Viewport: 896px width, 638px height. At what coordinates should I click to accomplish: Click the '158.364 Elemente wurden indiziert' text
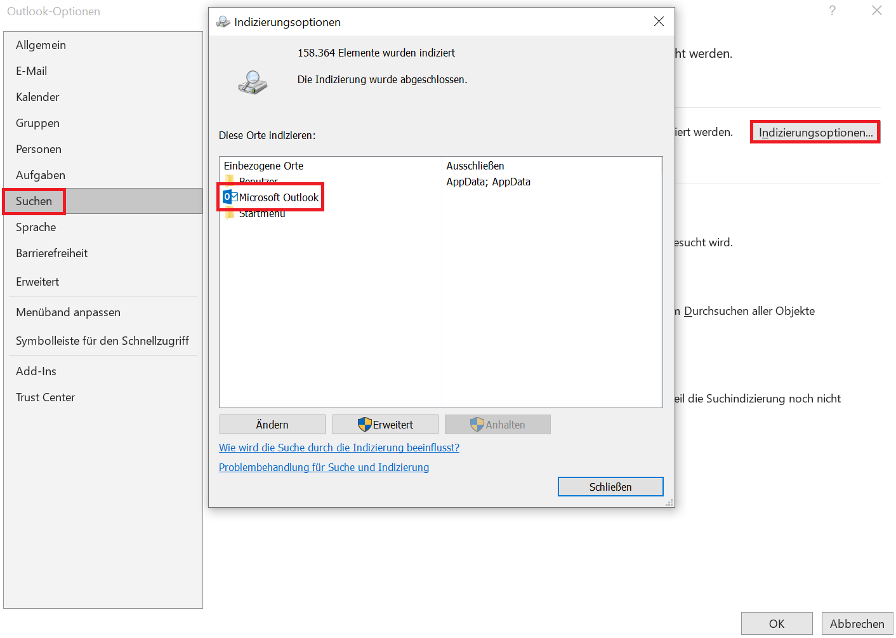[376, 53]
